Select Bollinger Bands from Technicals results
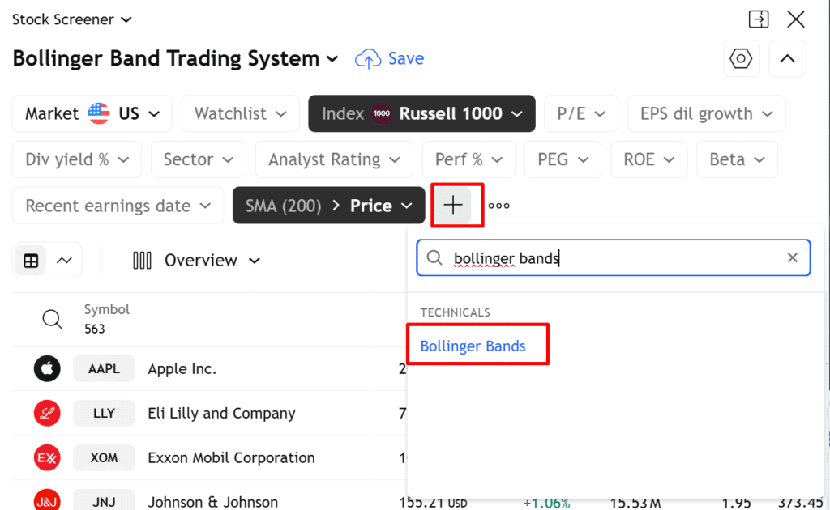Screen dimensions: 830x510 tap(473, 346)
